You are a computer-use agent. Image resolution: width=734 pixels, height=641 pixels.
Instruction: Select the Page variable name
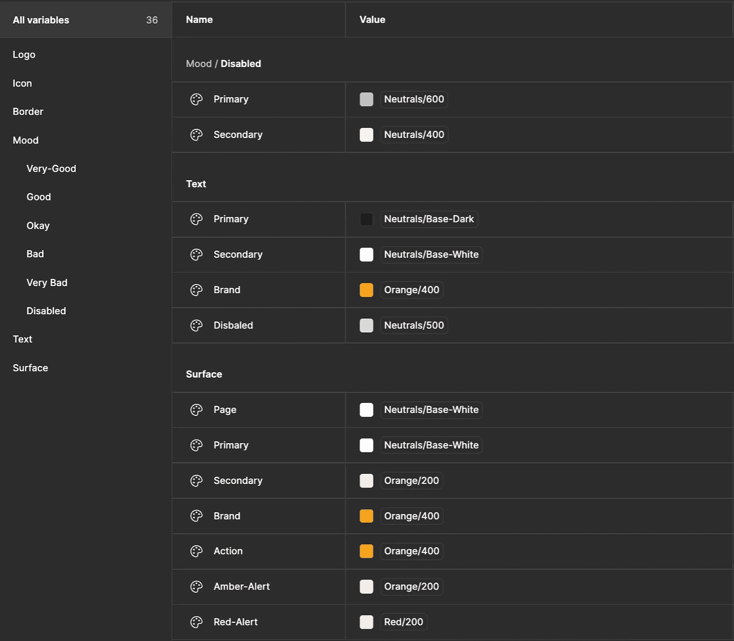point(225,410)
